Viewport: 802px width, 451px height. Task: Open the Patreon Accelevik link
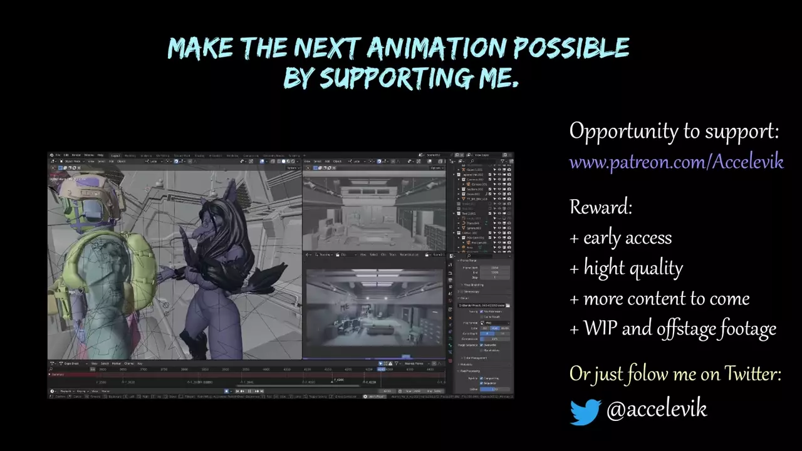[676, 162]
